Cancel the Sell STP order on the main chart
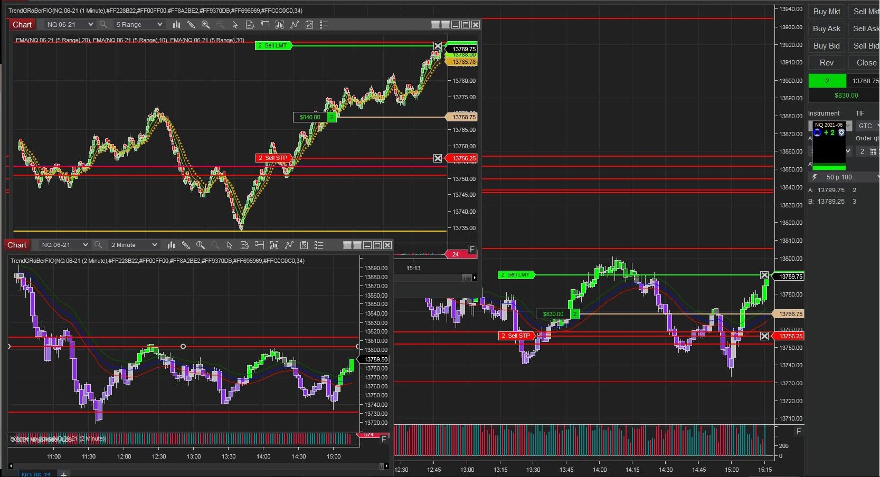The image size is (880, 477). tap(764, 336)
